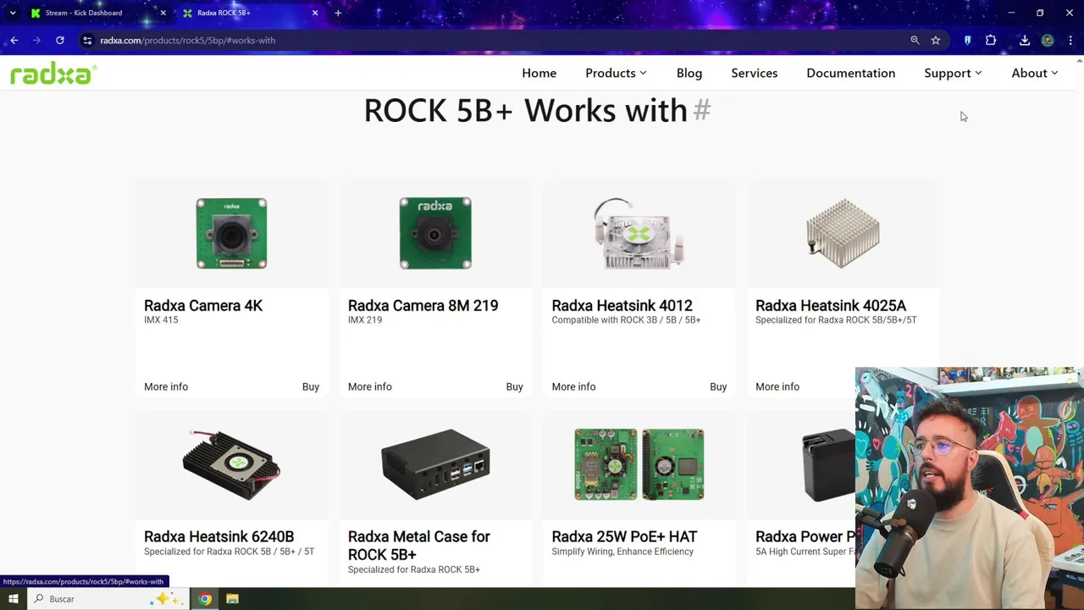1084x610 pixels.
Task: Open Radxa 25W PoE+ HAT image
Action: coord(639,464)
